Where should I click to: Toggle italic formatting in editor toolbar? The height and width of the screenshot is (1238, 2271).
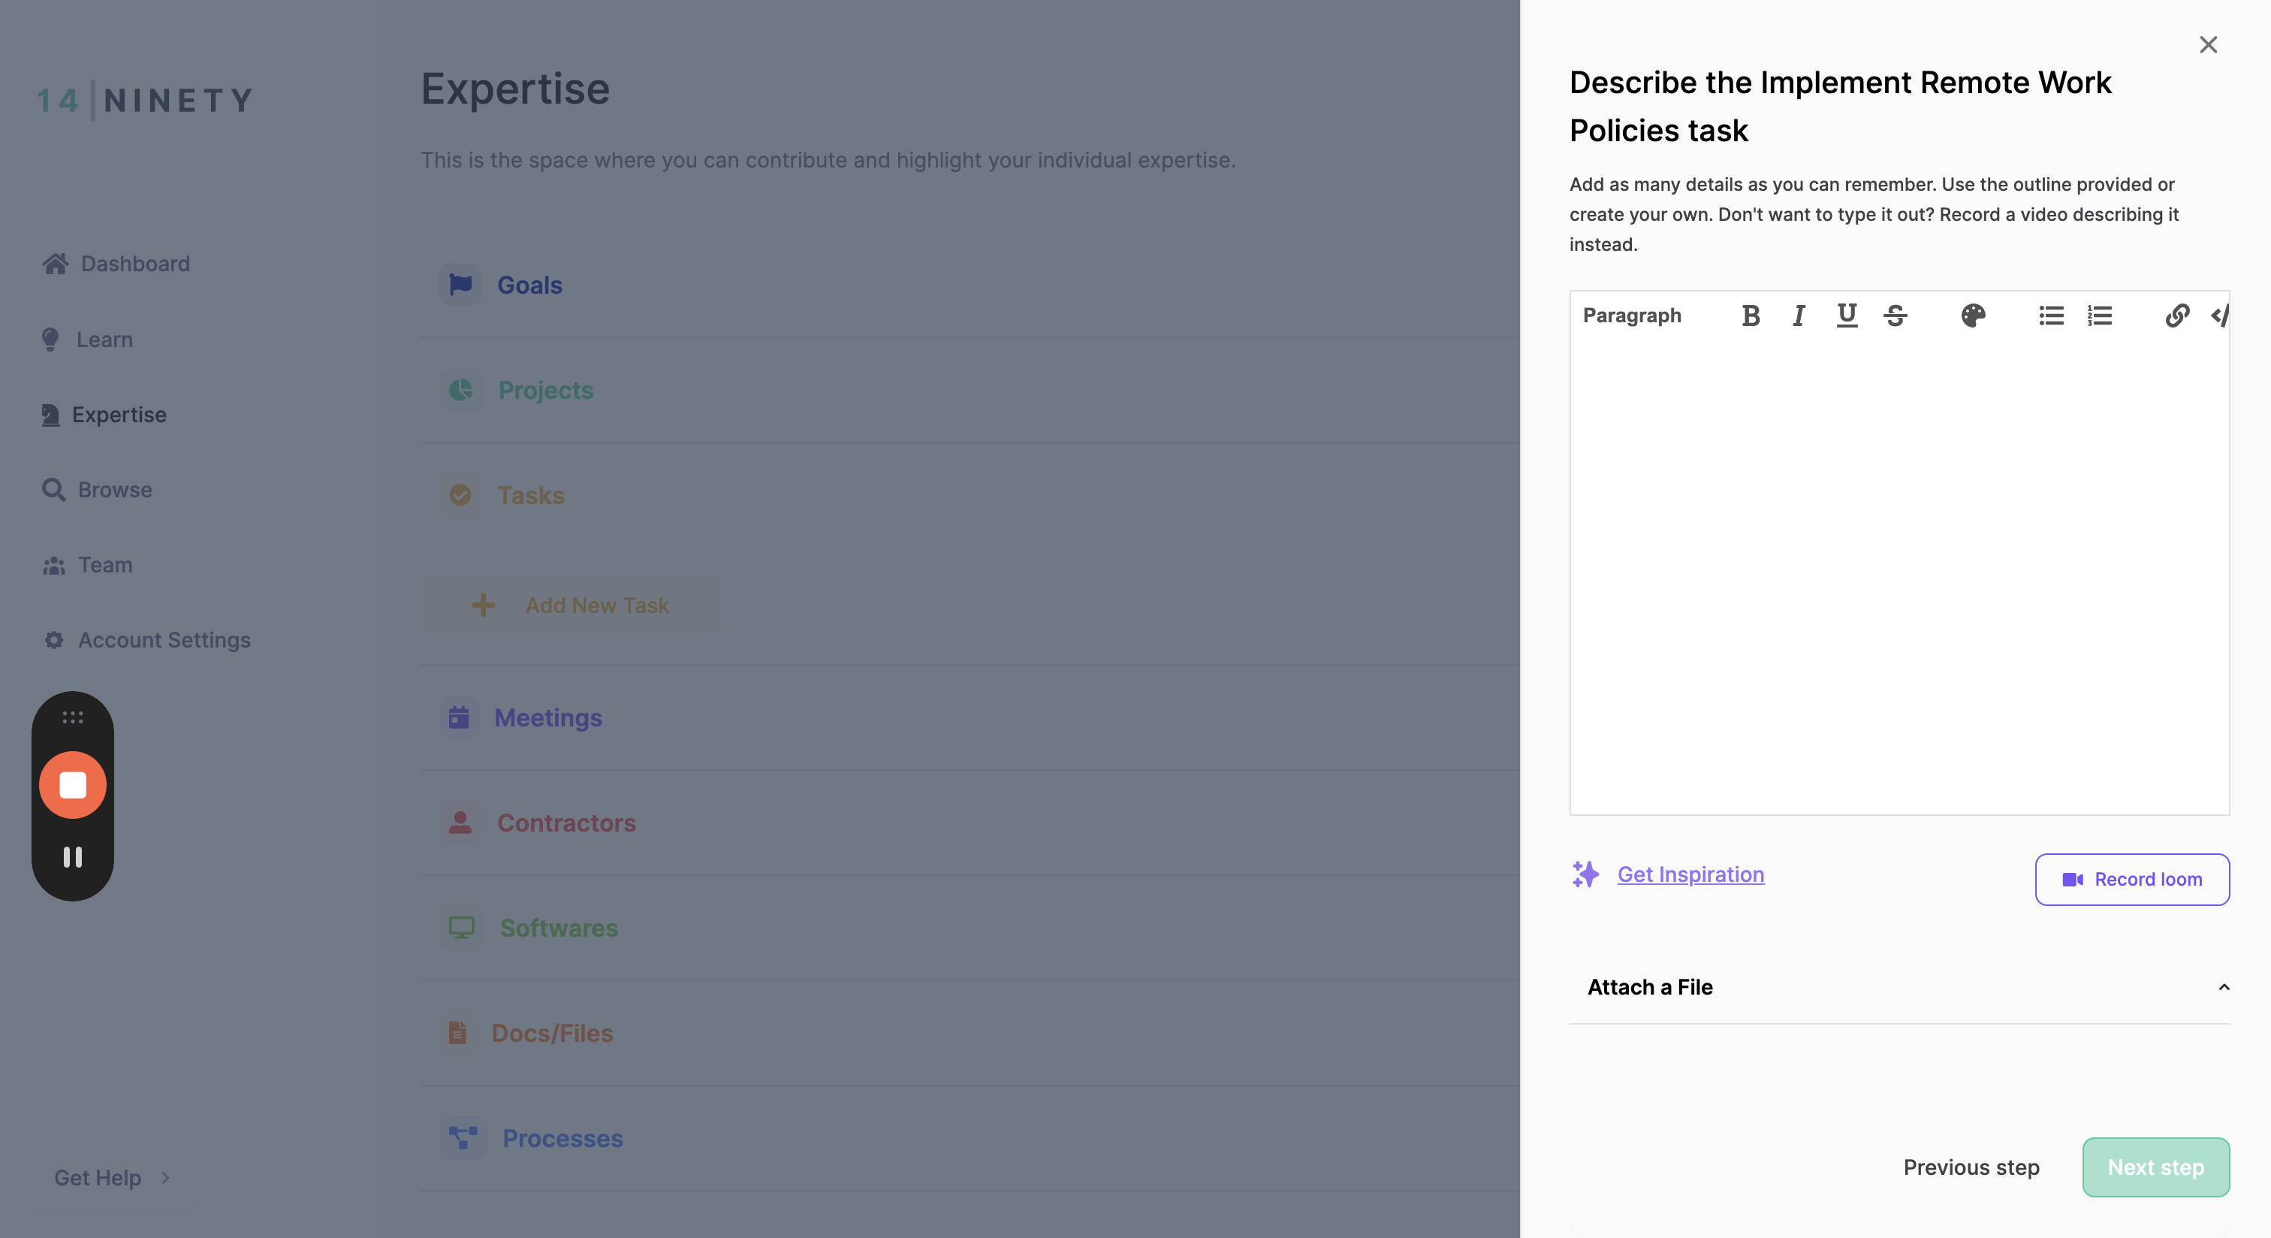tap(1799, 315)
